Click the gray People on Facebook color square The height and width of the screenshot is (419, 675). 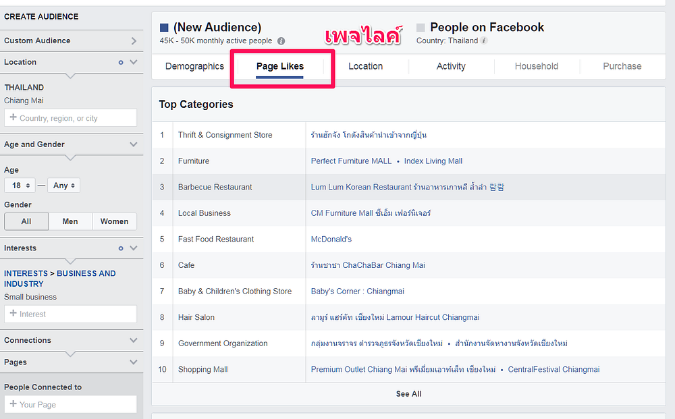click(421, 28)
